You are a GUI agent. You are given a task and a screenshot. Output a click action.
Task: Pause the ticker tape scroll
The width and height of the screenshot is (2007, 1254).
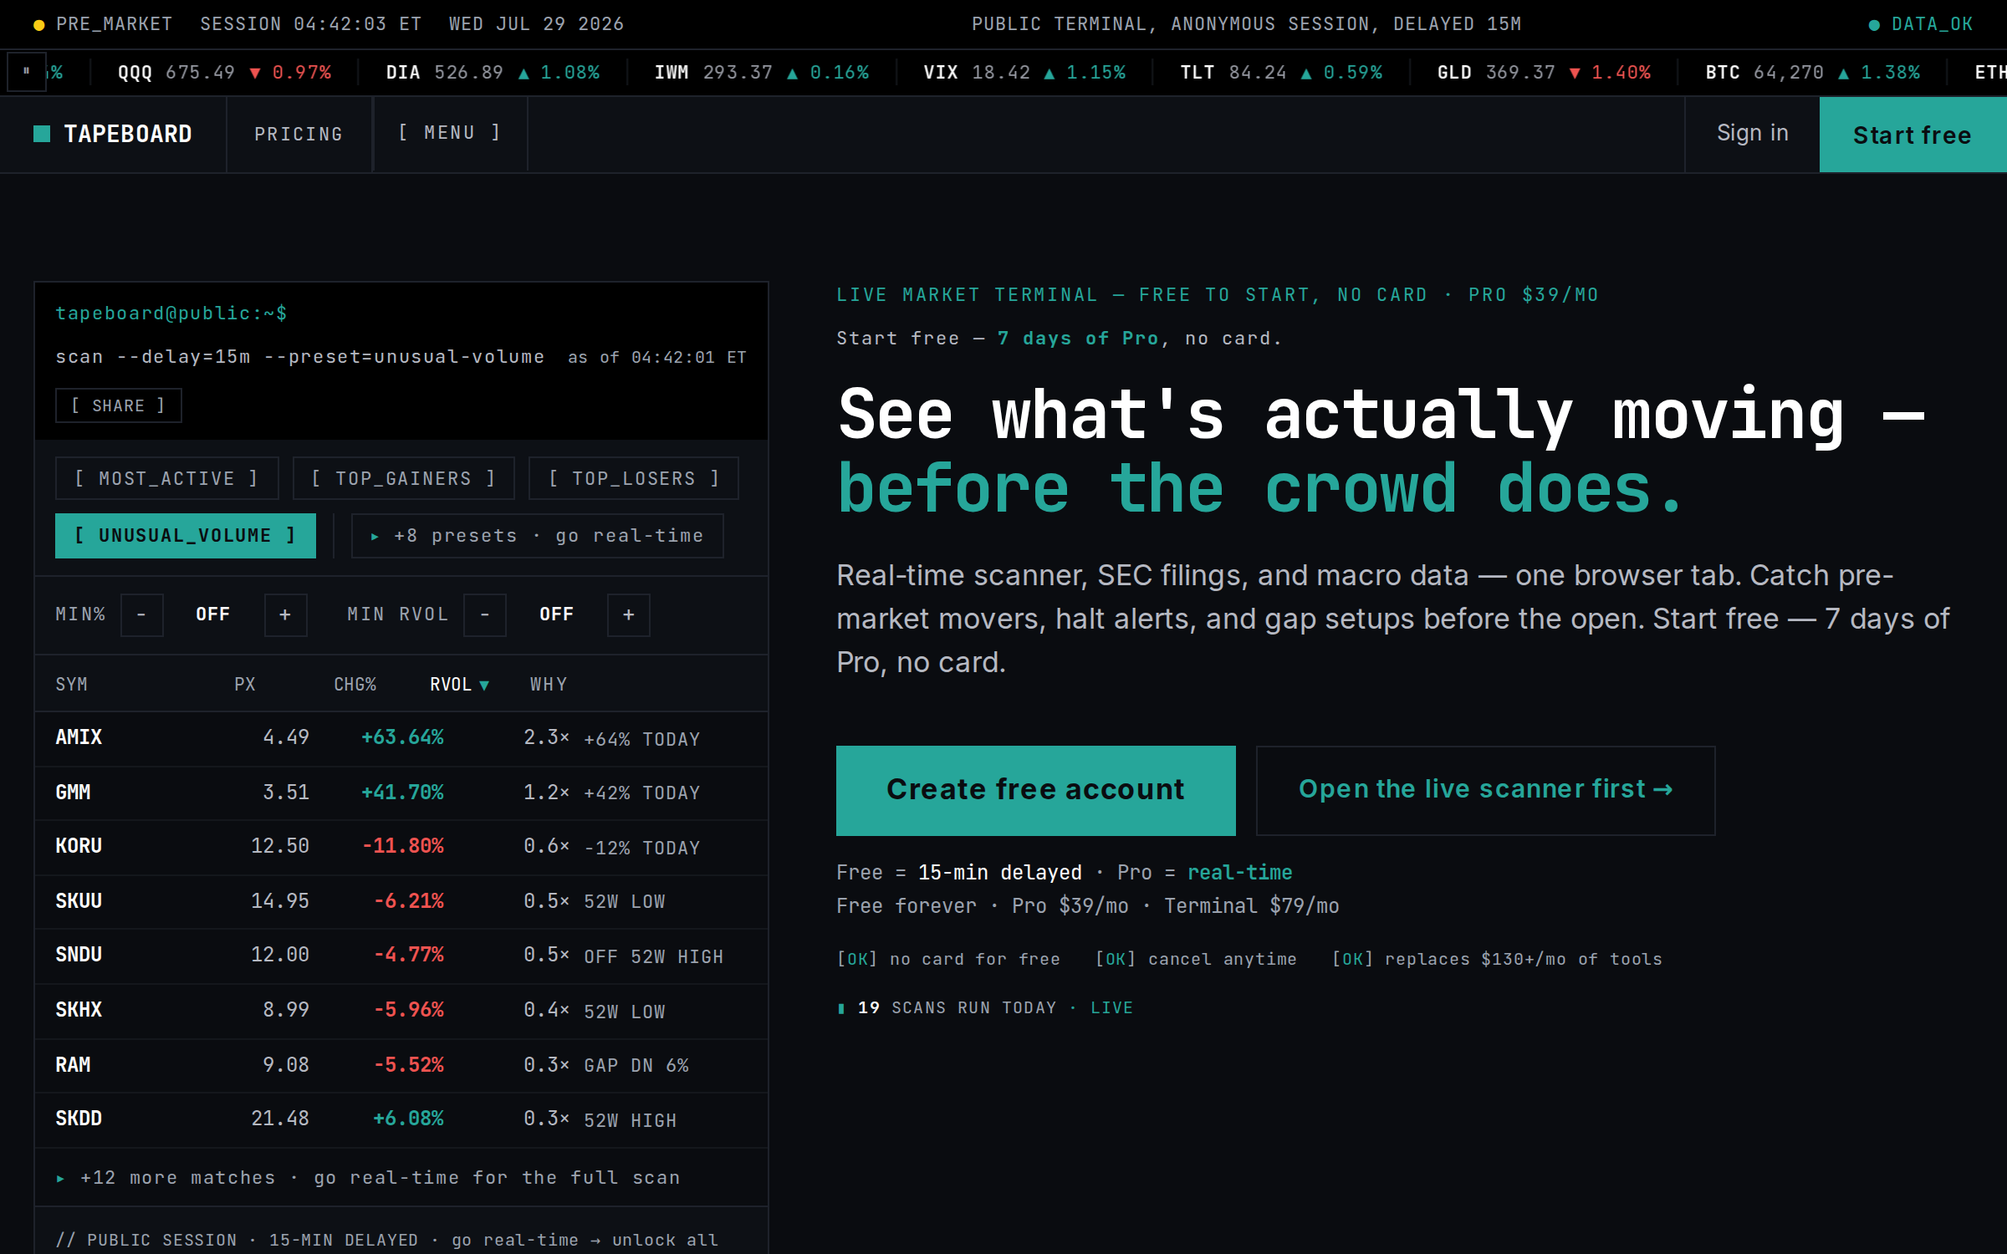(x=27, y=72)
